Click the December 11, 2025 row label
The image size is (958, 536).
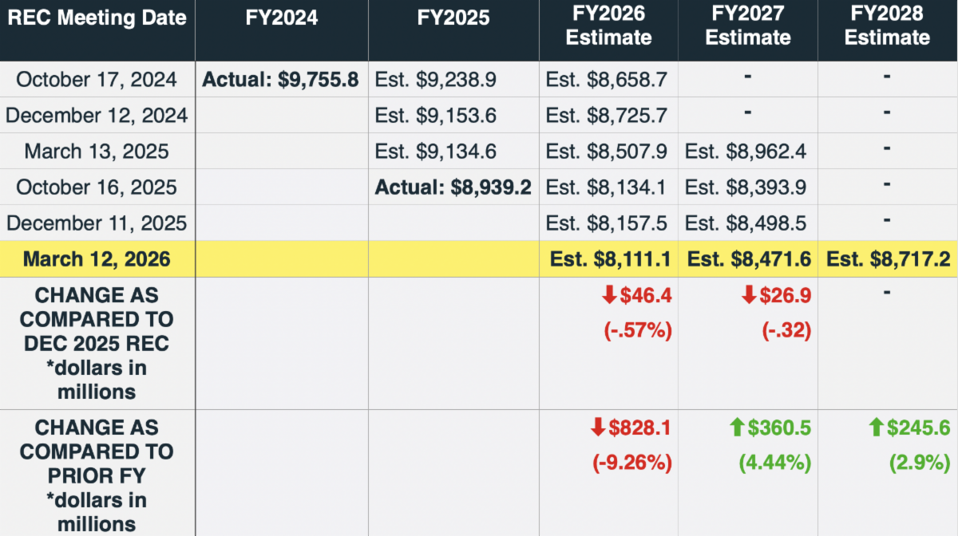tap(97, 223)
